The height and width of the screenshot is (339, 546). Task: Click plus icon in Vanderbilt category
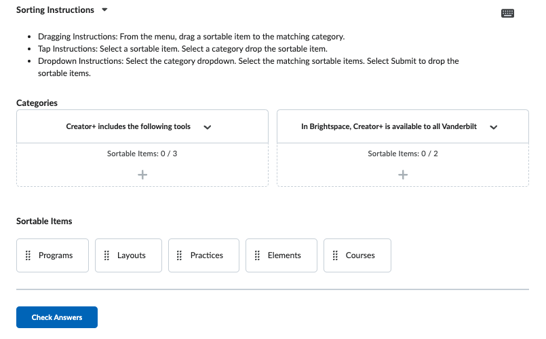coord(403,175)
